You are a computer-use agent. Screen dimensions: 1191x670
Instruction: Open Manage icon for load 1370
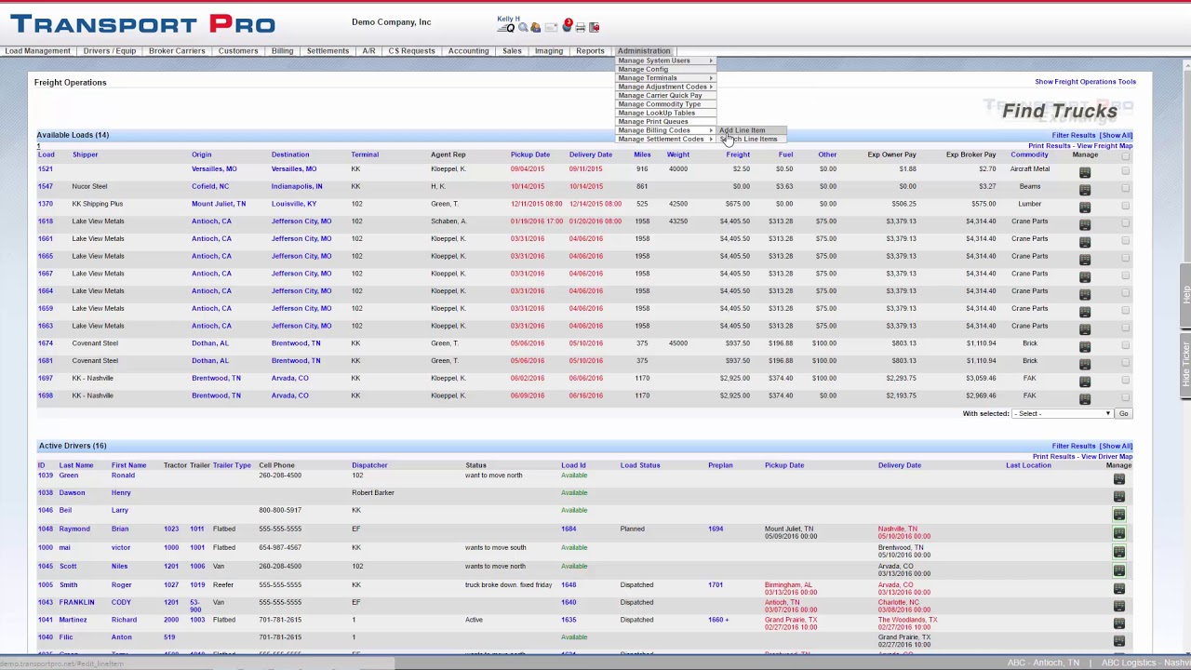pos(1085,208)
